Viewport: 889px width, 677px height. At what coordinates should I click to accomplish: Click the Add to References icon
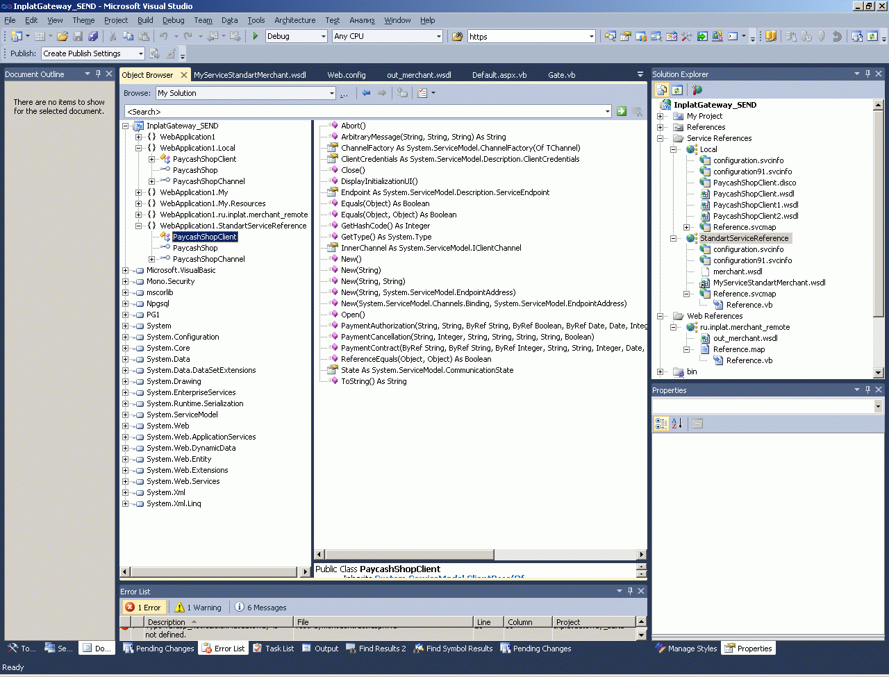pyautogui.click(x=402, y=93)
